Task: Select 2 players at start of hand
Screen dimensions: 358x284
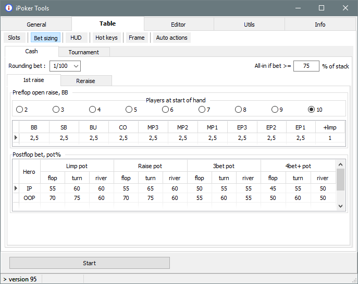Action: 20,110
